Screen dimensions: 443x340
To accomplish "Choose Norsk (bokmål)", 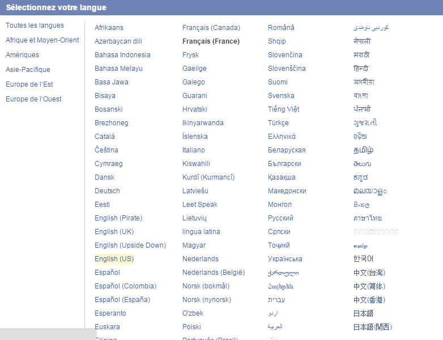I will [206, 286].
